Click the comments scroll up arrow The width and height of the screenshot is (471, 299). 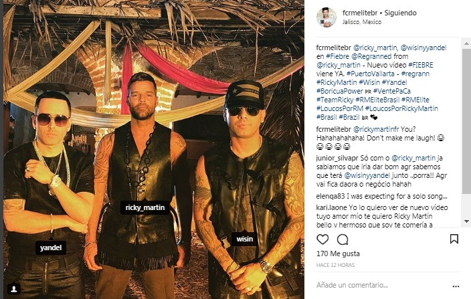pos(466,44)
